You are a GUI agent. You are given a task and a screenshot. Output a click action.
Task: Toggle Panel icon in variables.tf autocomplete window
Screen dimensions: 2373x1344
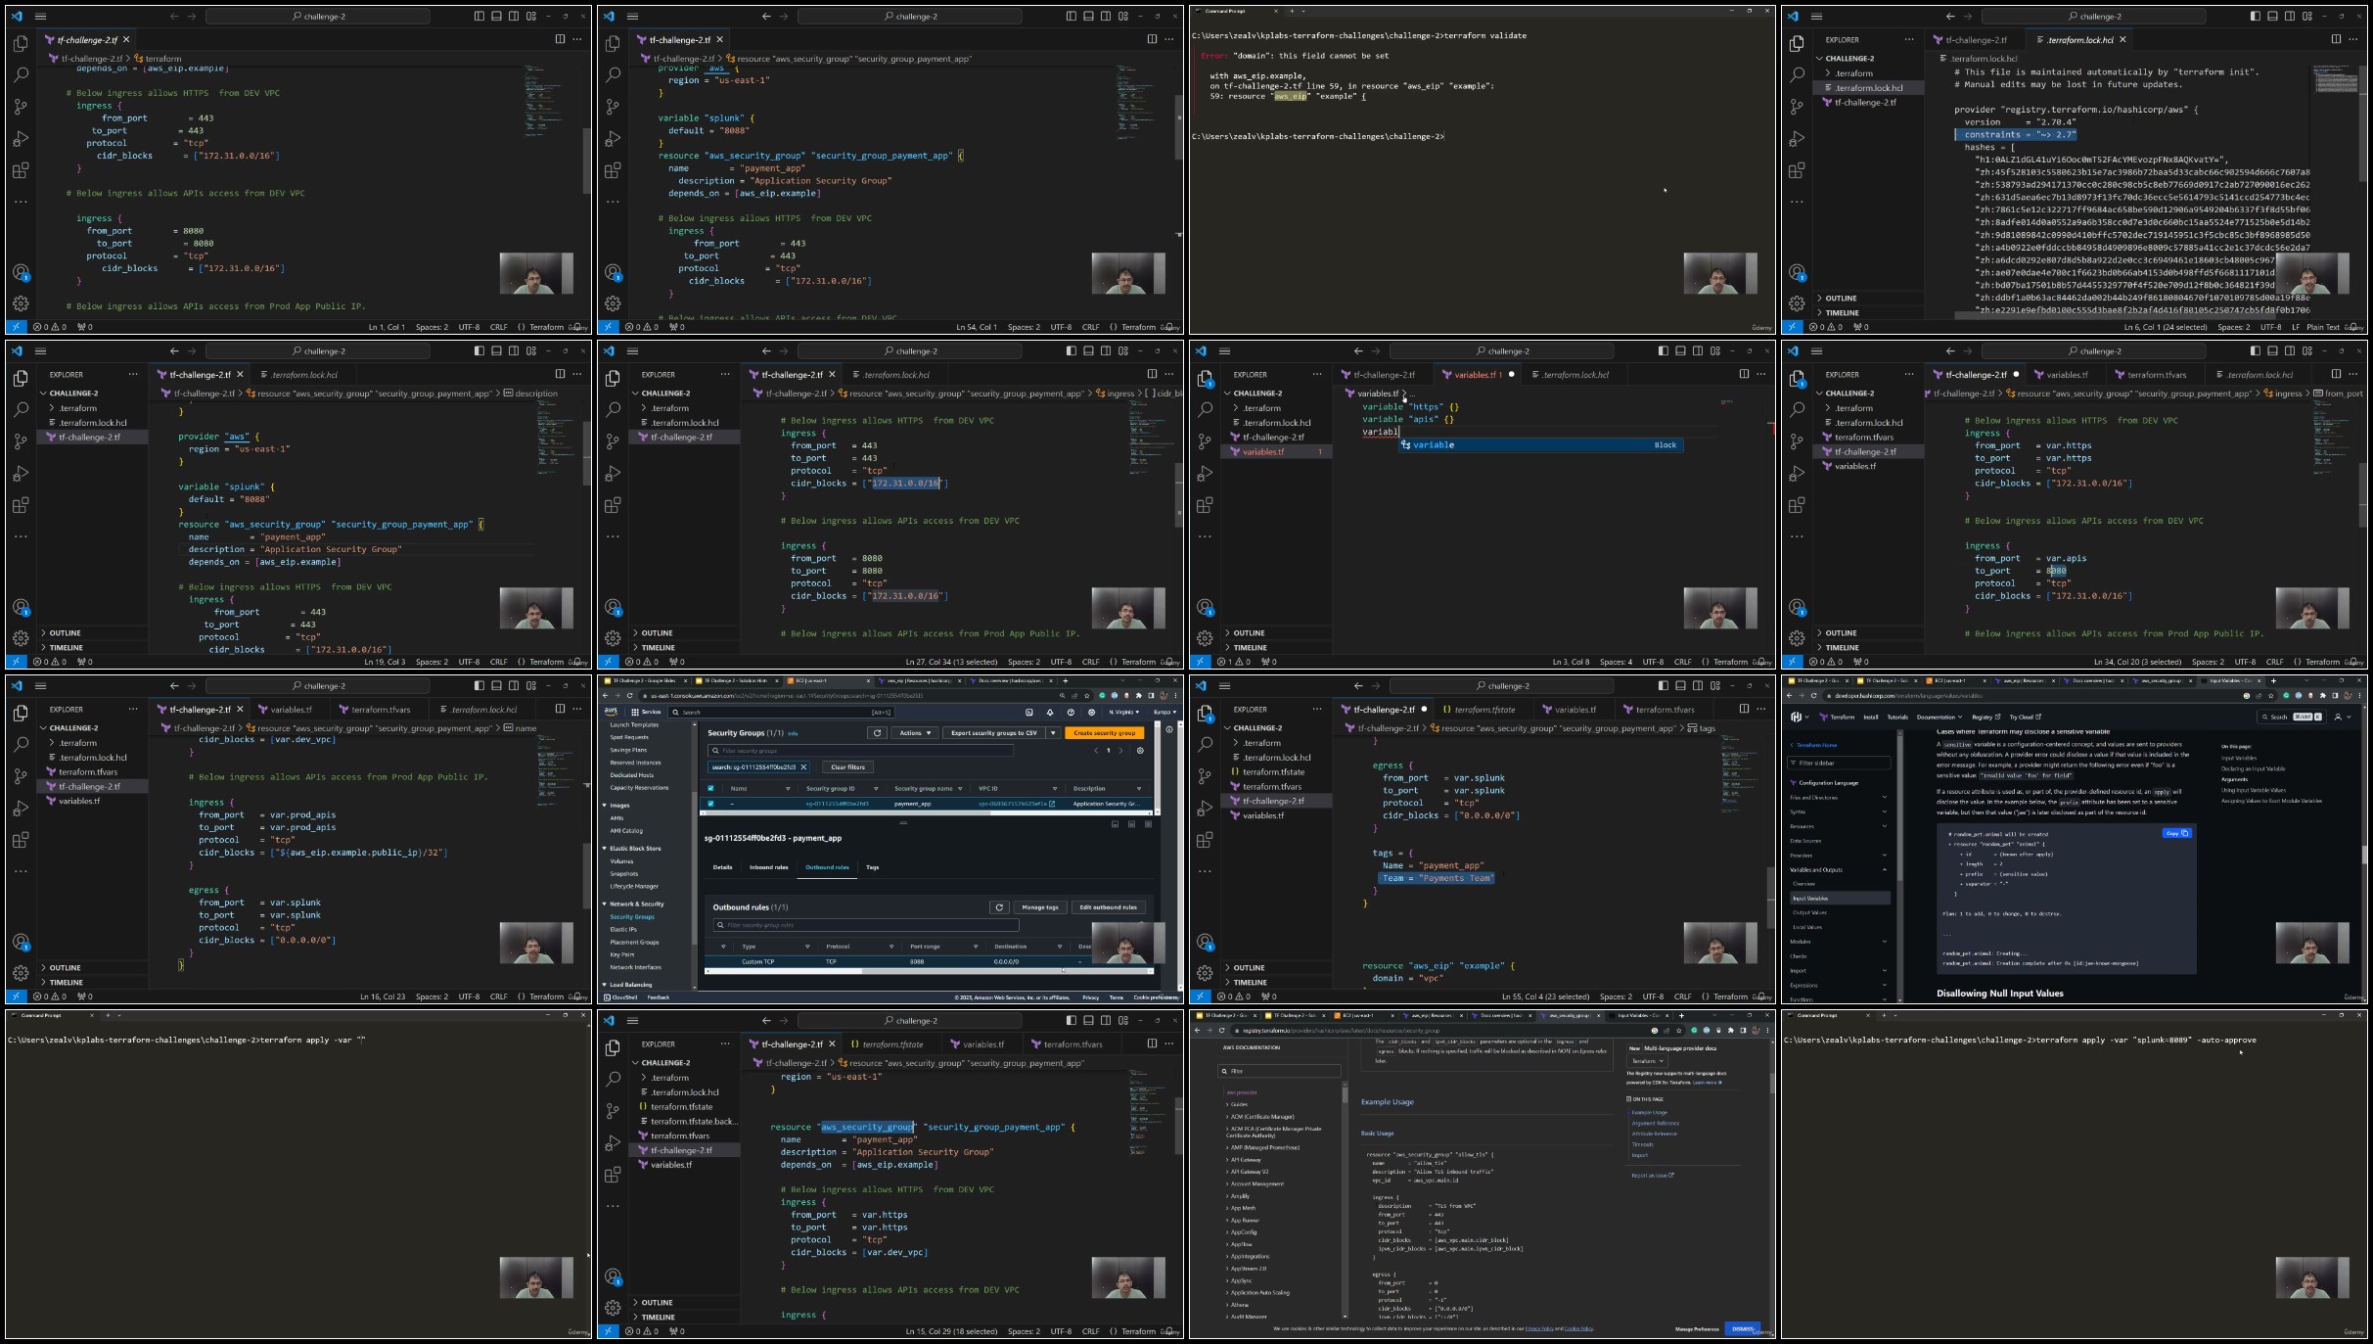1680,350
